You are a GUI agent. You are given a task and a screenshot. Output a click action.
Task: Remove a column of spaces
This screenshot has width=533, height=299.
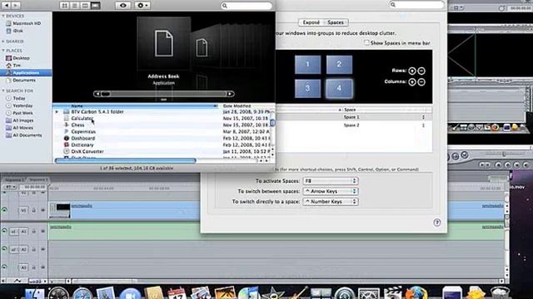point(421,82)
